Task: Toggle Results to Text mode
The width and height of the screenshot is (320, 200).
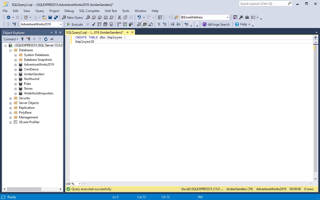Action: click(x=139, y=24)
